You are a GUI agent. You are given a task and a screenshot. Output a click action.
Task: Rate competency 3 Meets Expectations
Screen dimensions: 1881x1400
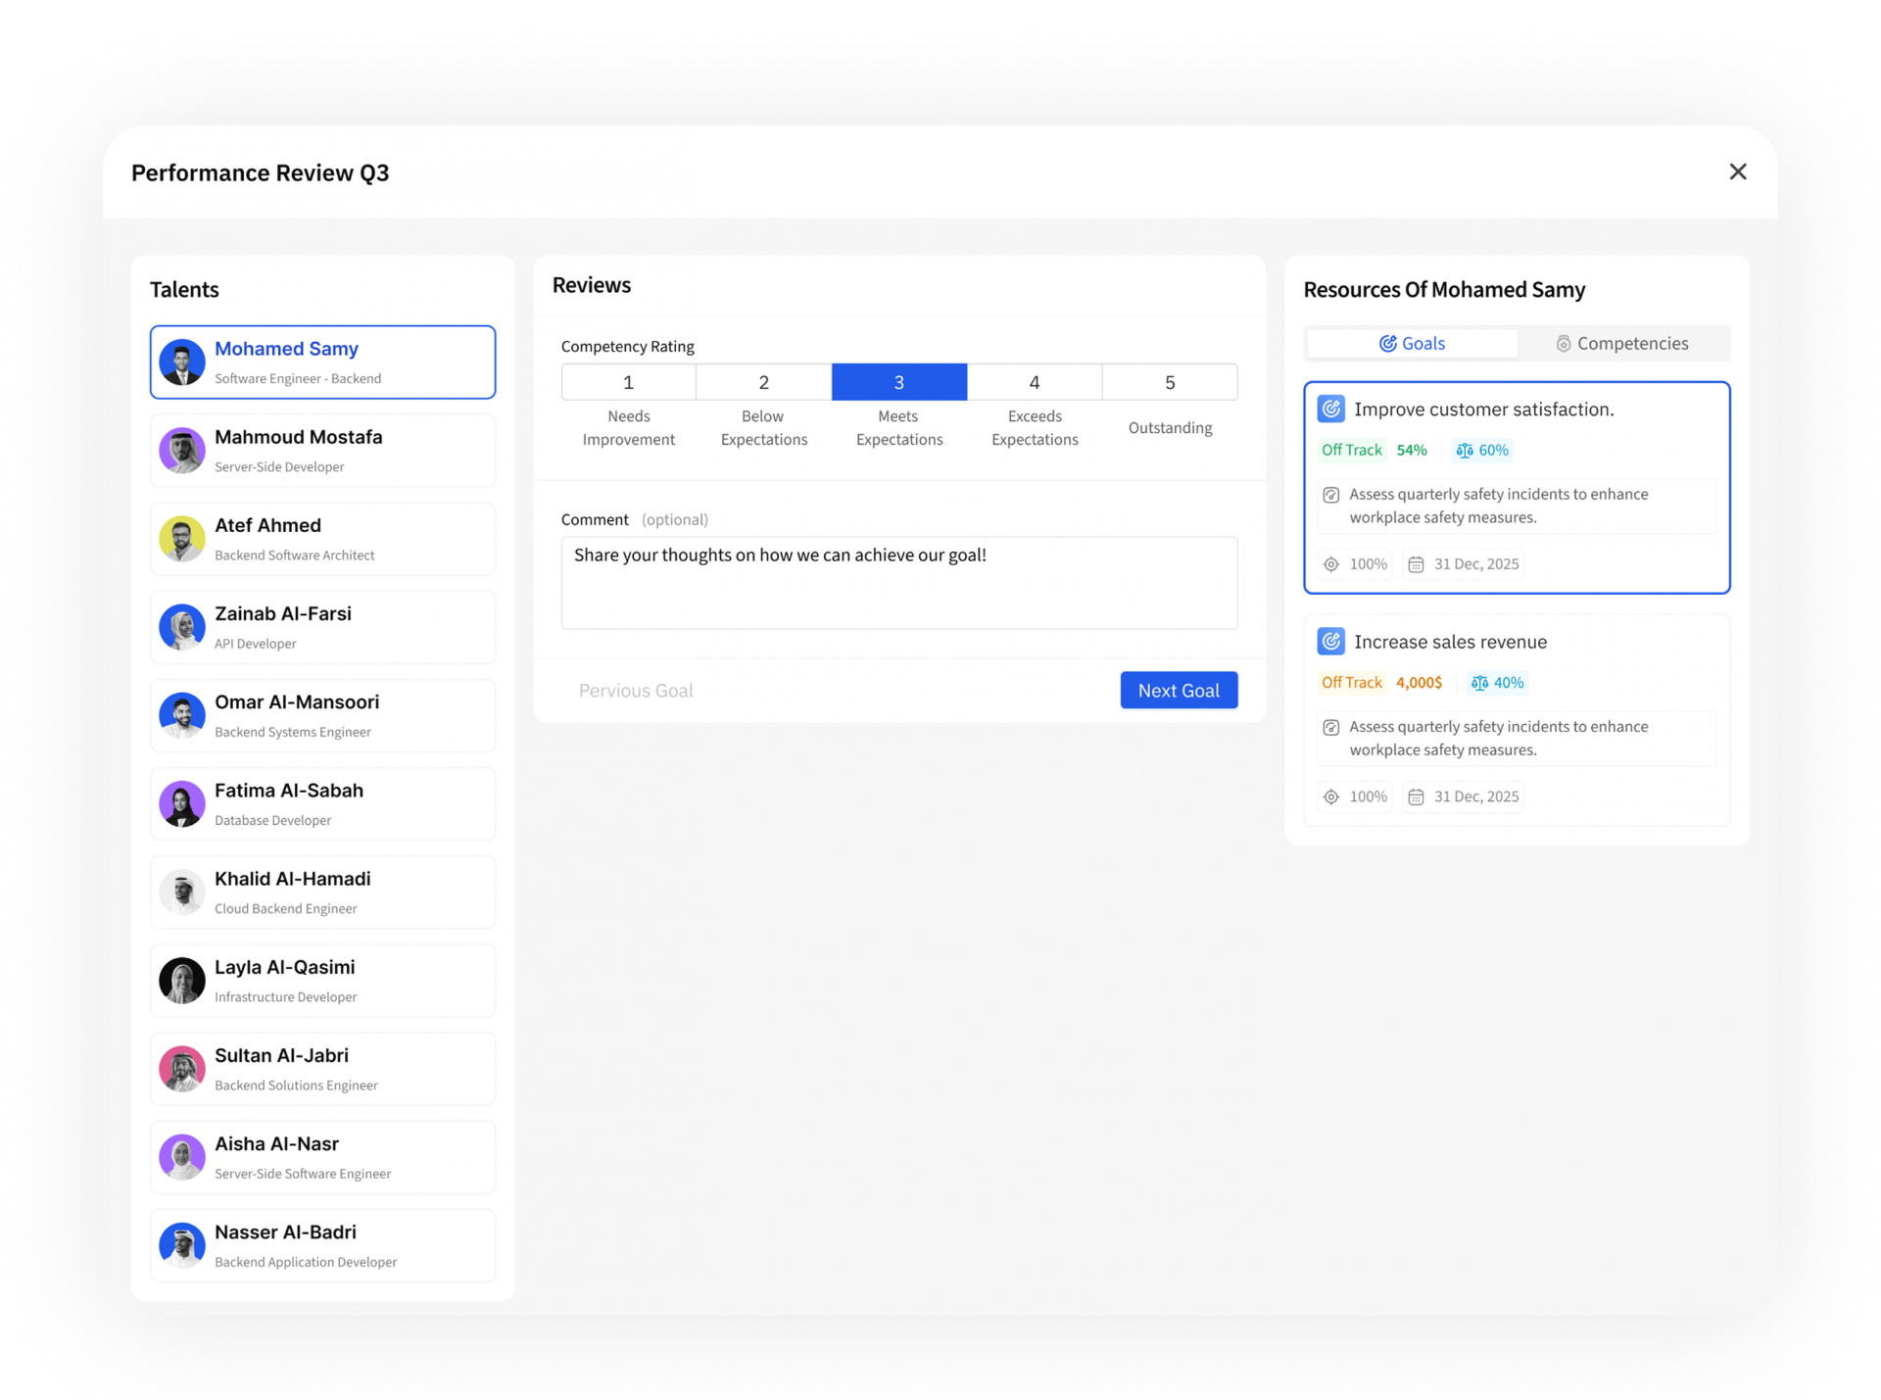click(899, 382)
